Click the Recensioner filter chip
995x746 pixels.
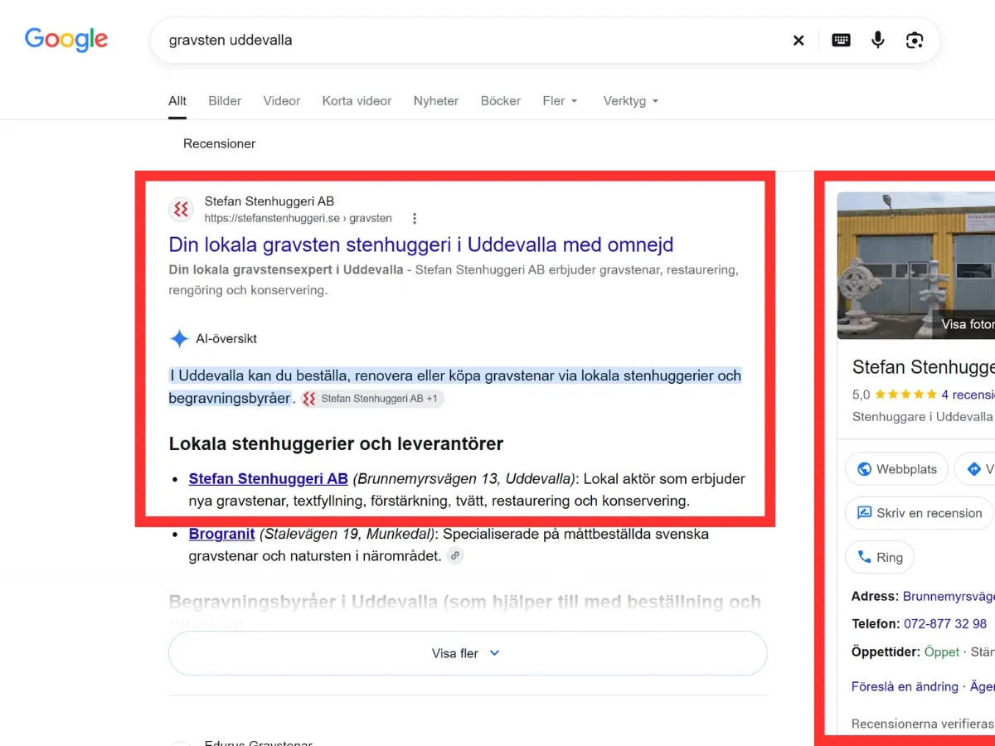pyautogui.click(x=220, y=143)
